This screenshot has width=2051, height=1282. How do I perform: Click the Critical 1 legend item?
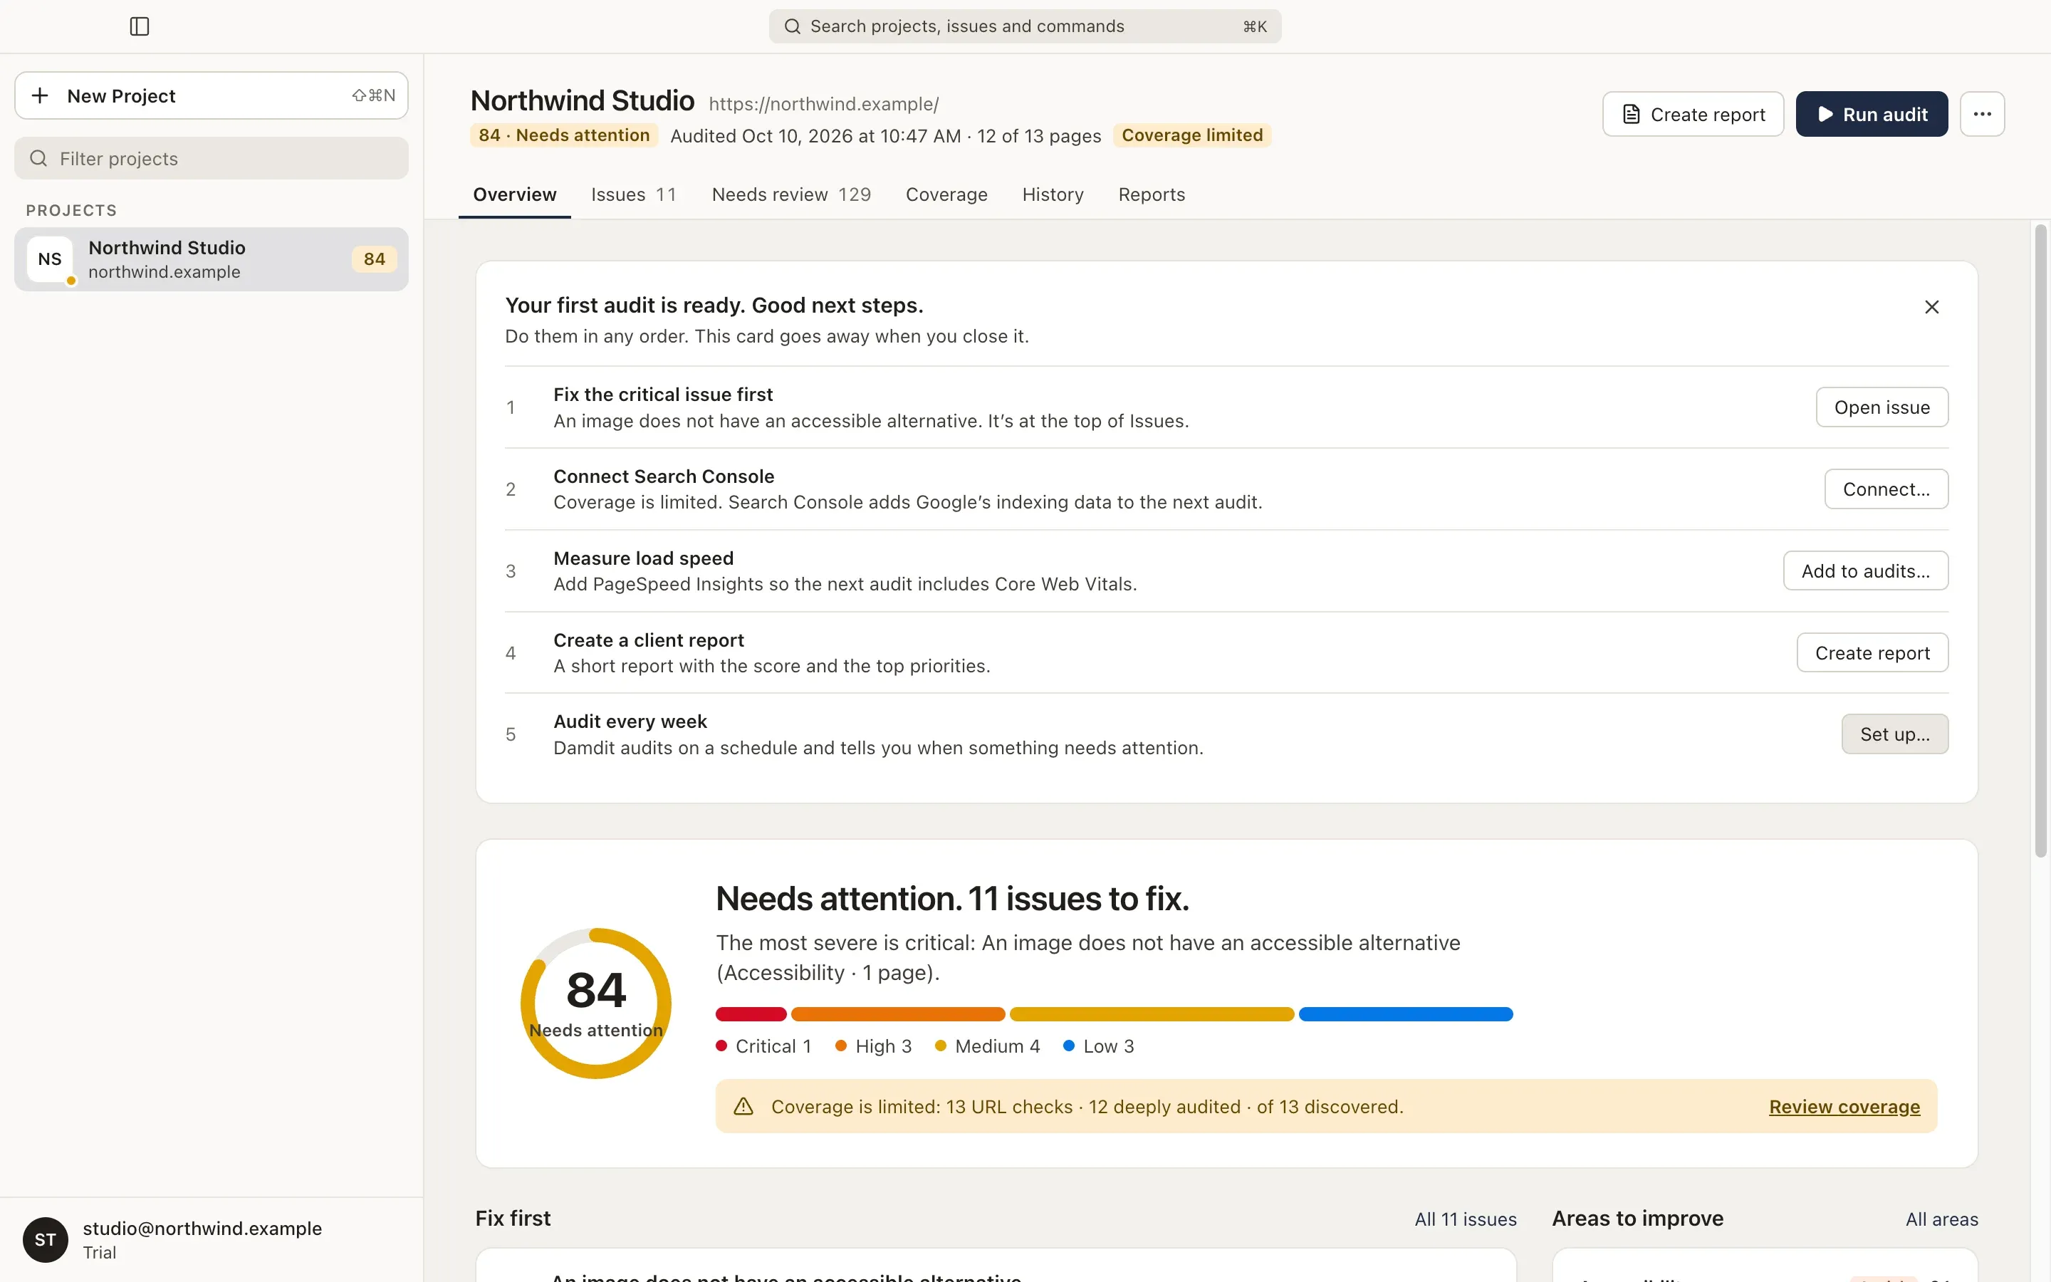tap(763, 1046)
